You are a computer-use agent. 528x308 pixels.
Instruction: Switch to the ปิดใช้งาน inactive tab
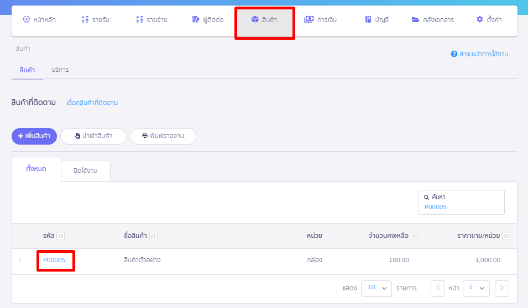(x=85, y=171)
